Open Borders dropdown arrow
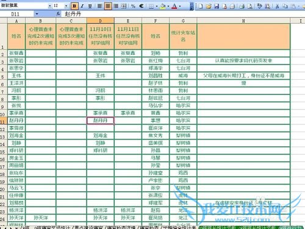Screen dimensions: 305x229 [x=157, y=6]
